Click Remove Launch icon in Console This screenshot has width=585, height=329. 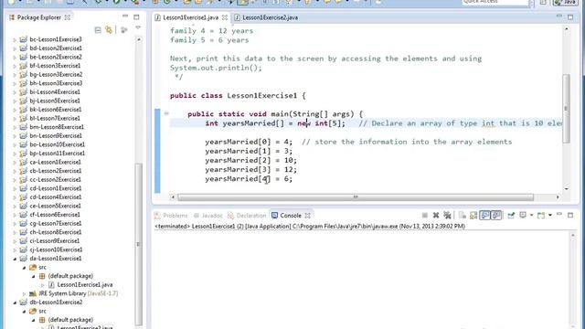tap(436, 216)
